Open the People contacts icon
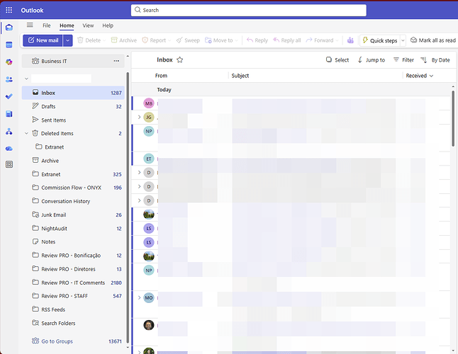The height and width of the screenshot is (354, 458). [x=9, y=79]
